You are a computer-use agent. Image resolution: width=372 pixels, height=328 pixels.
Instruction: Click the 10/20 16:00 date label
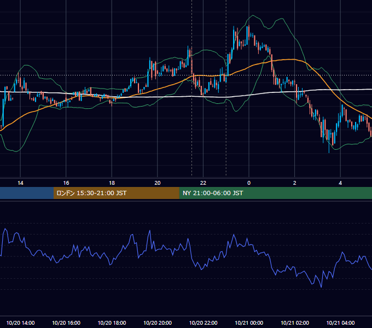(x=66, y=323)
